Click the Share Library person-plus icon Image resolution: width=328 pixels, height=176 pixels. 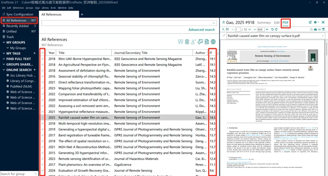pos(193,42)
